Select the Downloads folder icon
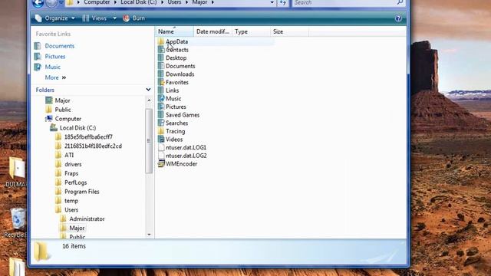Image resolution: width=491 pixels, height=276 pixels. tap(161, 74)
